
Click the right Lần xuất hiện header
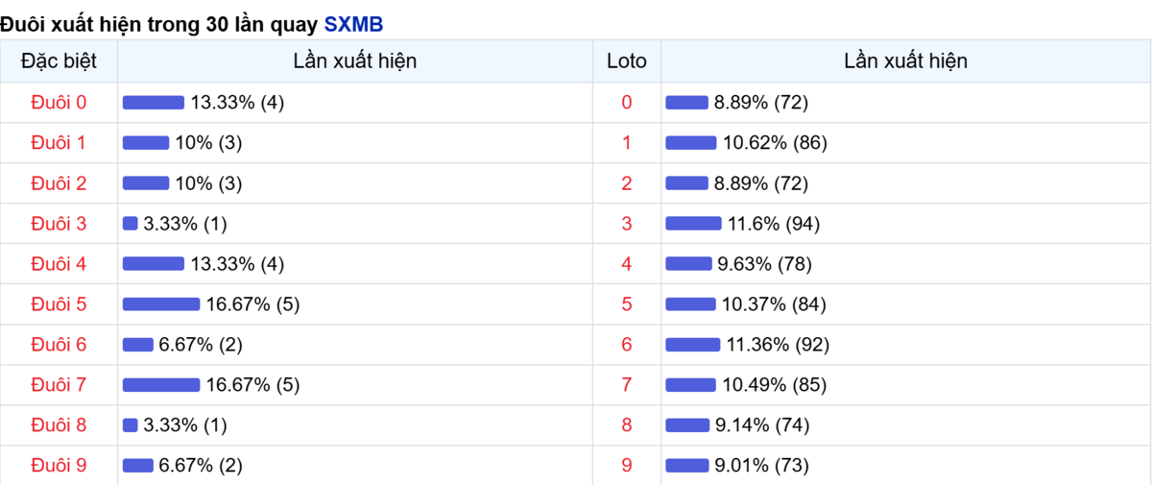pos(905,61)
